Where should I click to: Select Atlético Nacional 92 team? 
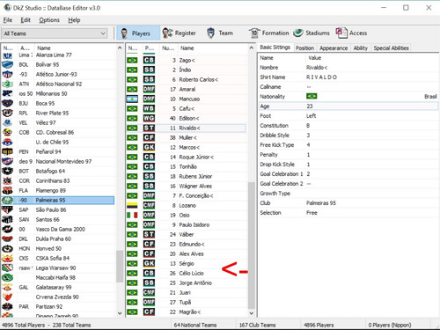pyautogui.click(x=59, y=84)
